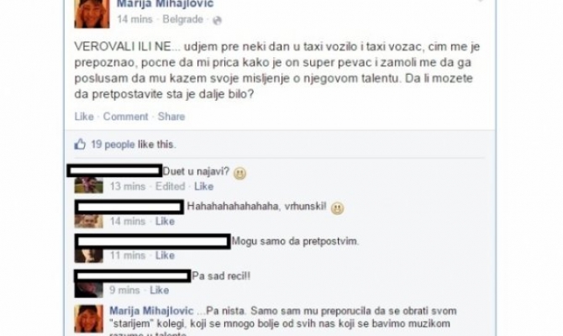
Task: Like the 'Mogu samo da pretpostvim' comment
Action: [x=165, y=255]
